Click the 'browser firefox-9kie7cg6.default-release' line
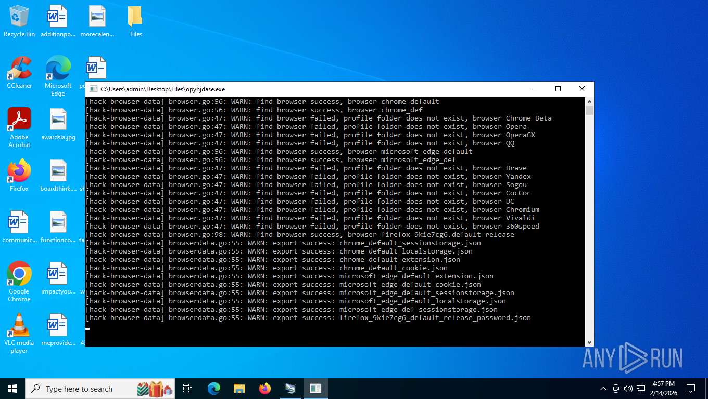Screen dimensions: 708x399 click(x=300, y=234)
